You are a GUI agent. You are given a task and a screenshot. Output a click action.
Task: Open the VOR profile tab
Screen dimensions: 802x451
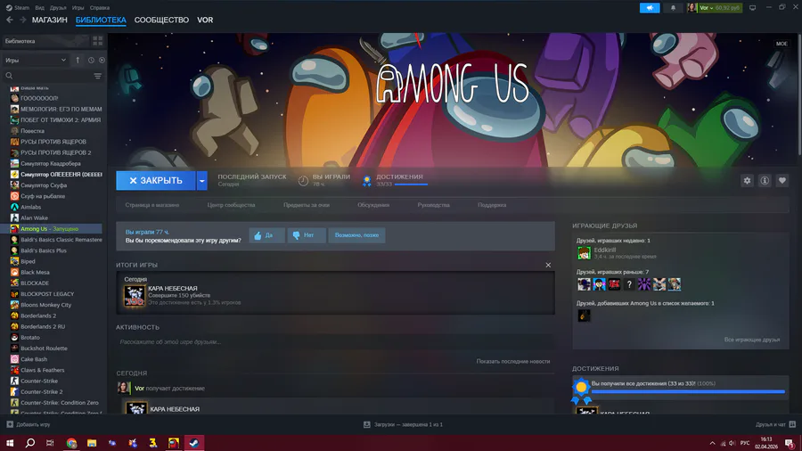coord(205,20)
